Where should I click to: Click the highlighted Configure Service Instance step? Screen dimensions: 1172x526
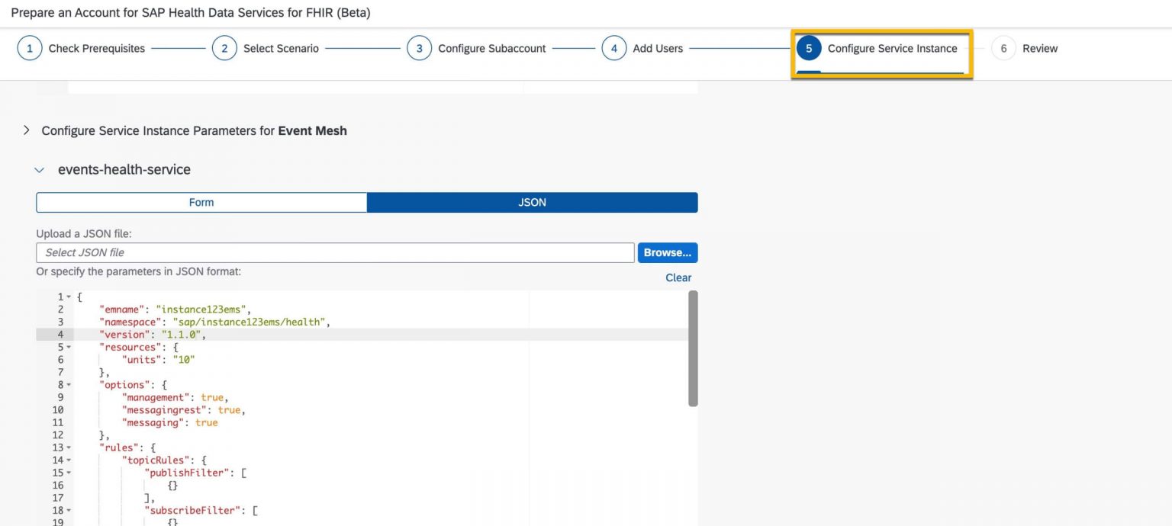(x=809, y=47)
